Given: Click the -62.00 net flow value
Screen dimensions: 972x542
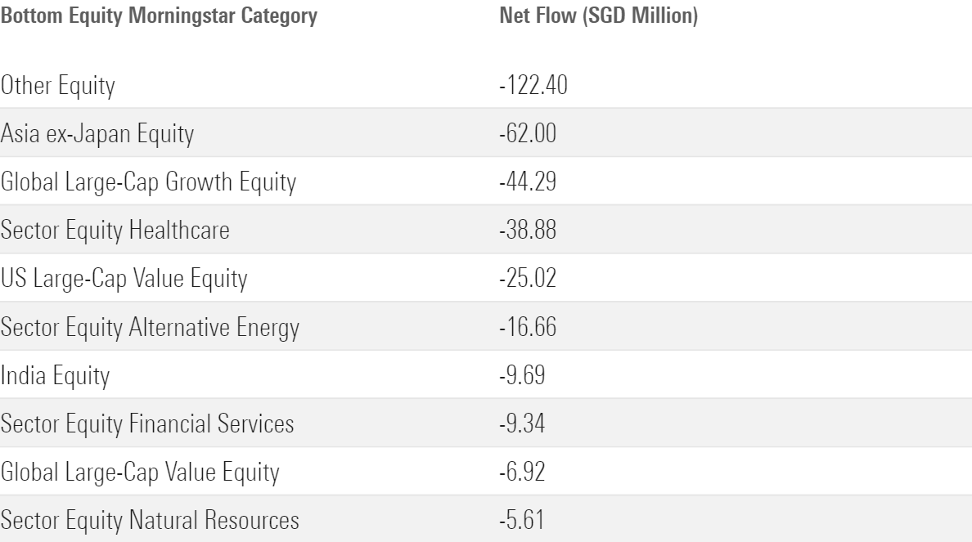Looking at the screenshot, I should [x=528, y=132].
